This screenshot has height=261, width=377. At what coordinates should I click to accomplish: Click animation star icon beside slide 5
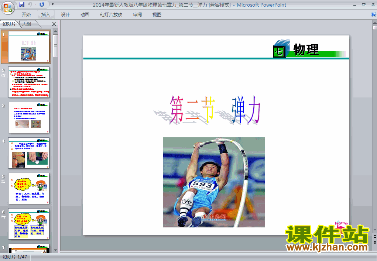click(3, 182)
